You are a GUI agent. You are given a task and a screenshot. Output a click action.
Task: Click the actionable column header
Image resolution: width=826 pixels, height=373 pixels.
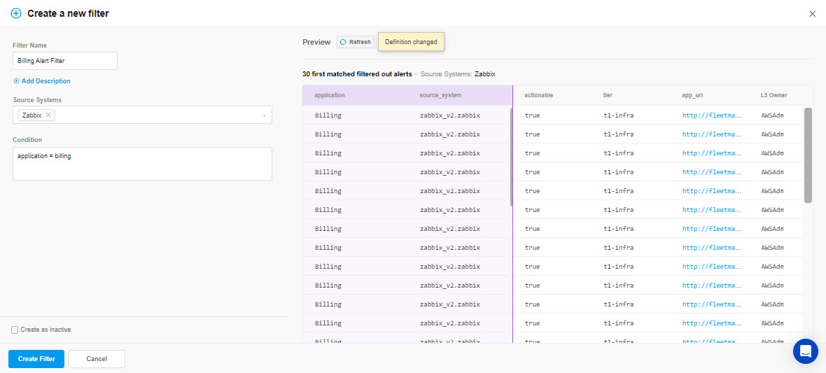click(538, 95)
